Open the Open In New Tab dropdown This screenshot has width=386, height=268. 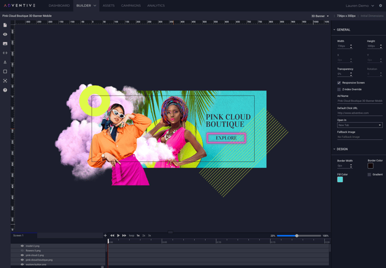pos(359,125)
